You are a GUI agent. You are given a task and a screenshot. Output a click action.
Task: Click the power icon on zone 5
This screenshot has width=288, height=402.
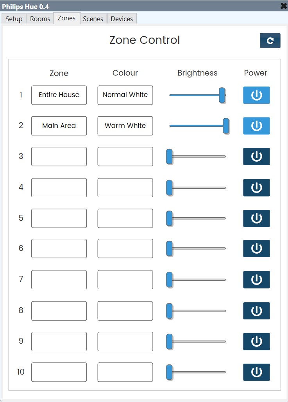tap(256, 218)
